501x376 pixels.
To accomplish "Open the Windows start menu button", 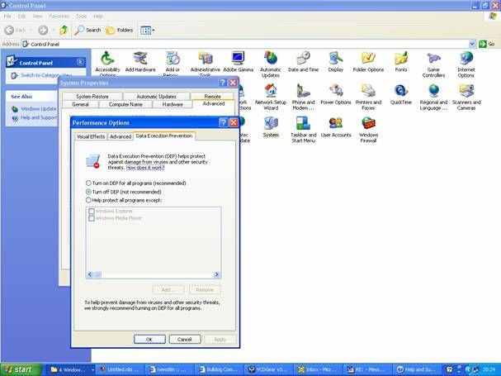I will 21,369.
